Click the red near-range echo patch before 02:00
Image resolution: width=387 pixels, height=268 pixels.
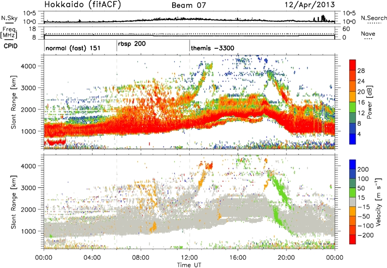point(56,142)
